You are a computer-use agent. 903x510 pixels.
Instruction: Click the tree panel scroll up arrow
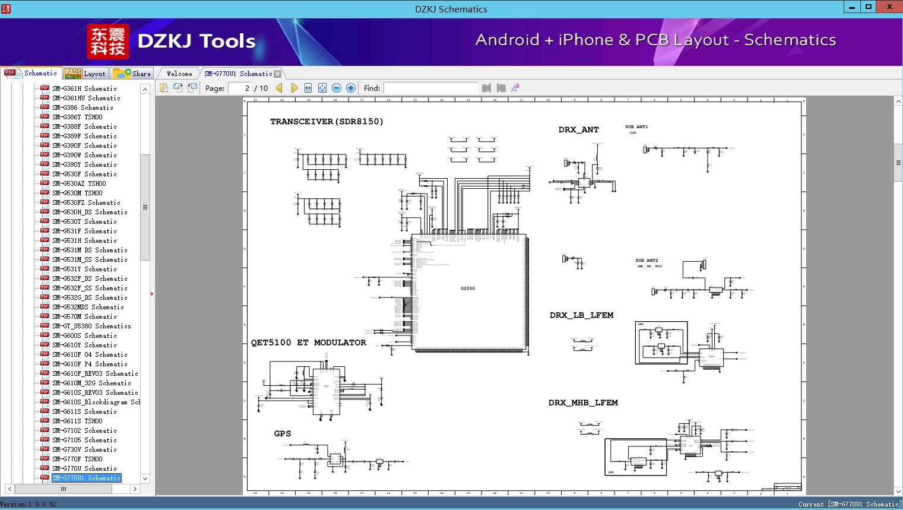(145, 89)
